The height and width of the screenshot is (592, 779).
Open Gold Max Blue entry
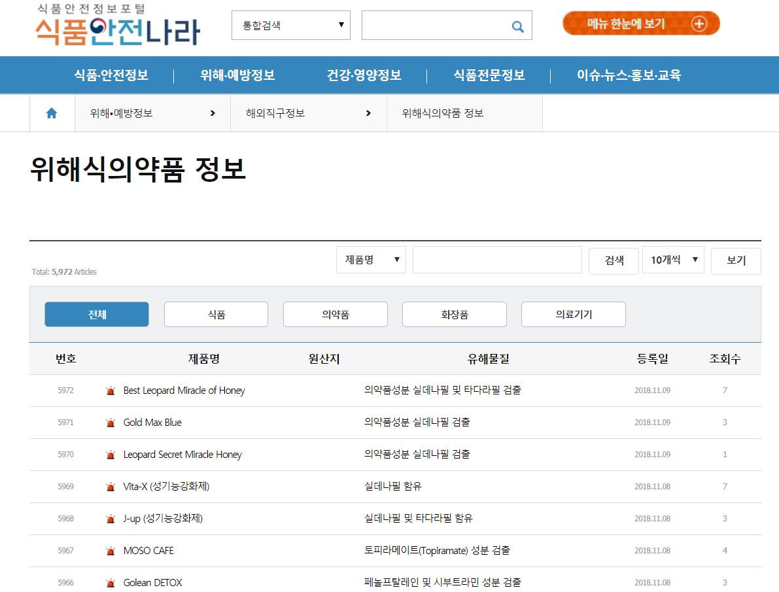pyautogui.click(x=152, y=423)
